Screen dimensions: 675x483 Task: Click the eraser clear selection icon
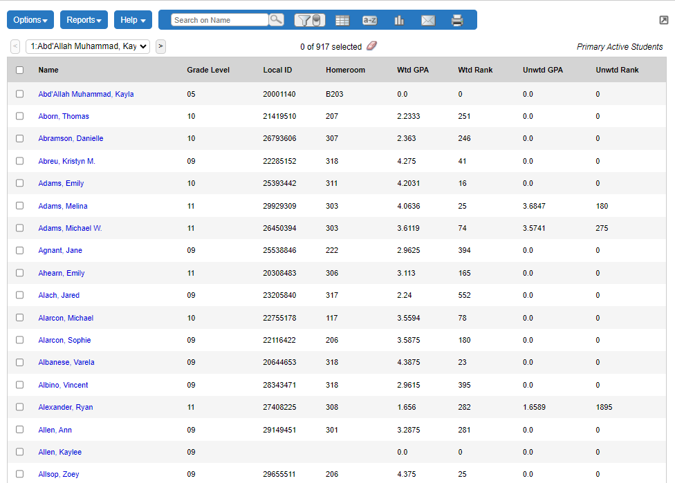tap(371, 46)
